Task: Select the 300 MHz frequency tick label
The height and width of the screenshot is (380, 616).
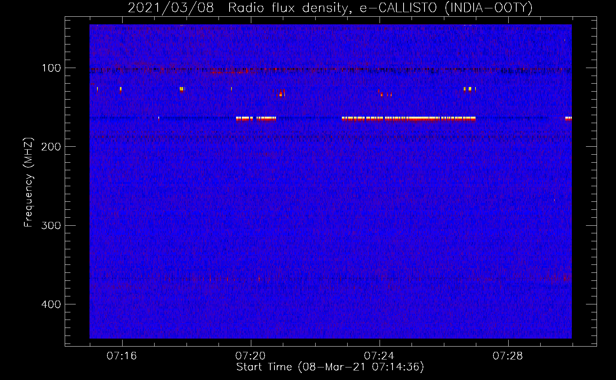Action: pyautogui.click(x=51, y=226)
